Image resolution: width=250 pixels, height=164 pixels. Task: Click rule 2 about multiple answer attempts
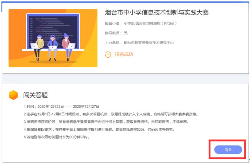pyautogui.click(x=111, y=114)
